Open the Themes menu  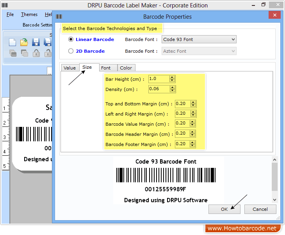[x=29, y=14]
